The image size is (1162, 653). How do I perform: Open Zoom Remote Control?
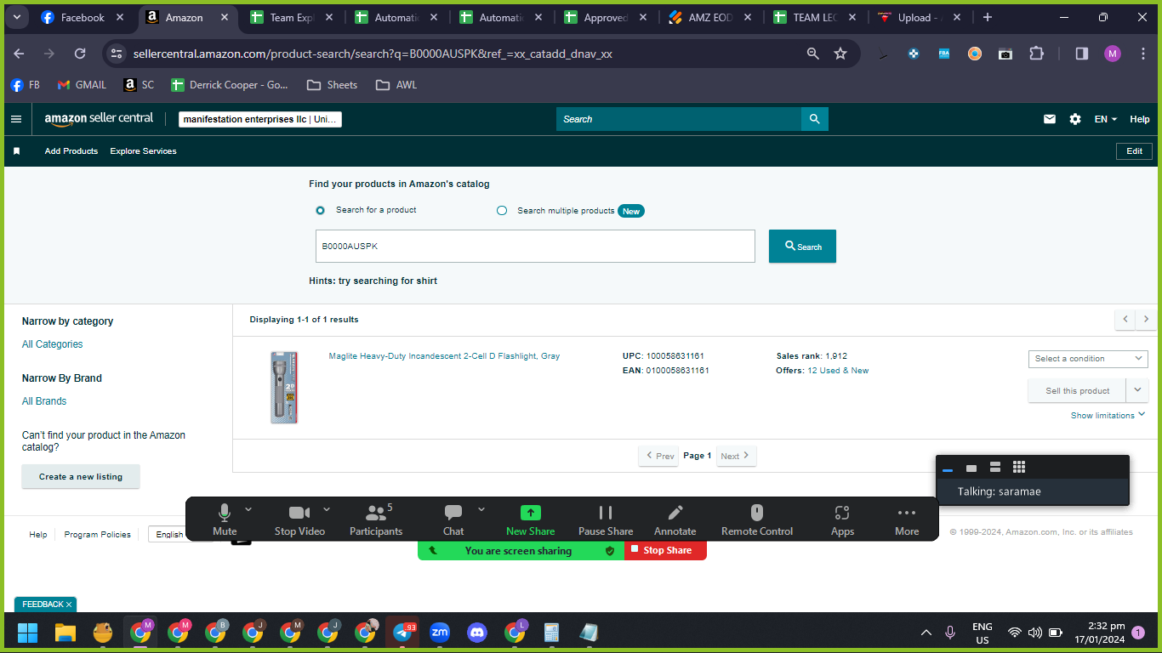(757, 519)
